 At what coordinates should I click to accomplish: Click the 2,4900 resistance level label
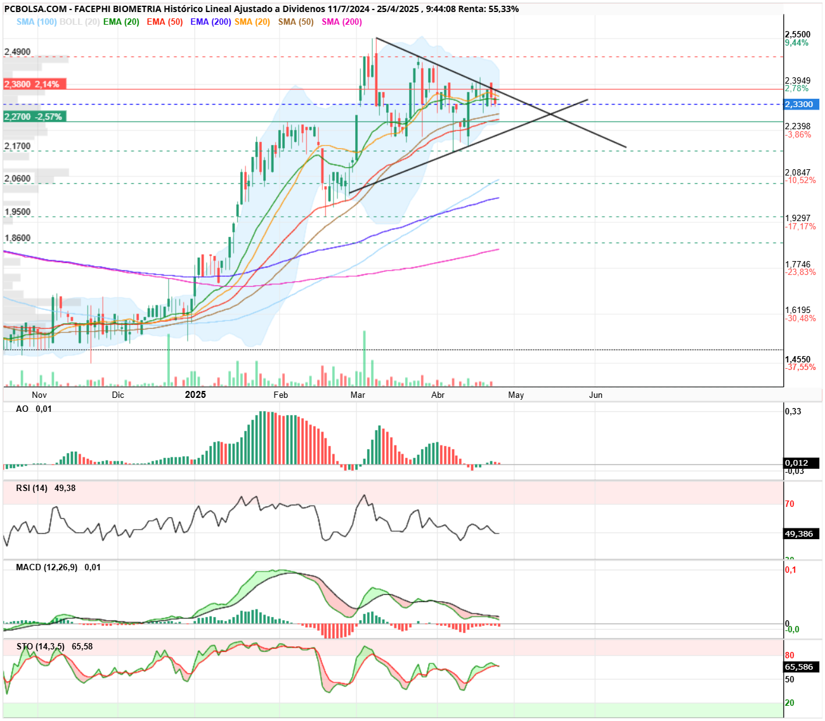(17, 52)
